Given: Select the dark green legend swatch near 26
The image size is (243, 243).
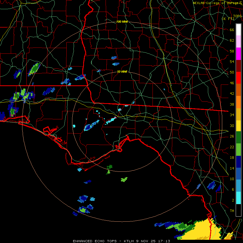Looking at the screenshot, I should pos(238,137).
